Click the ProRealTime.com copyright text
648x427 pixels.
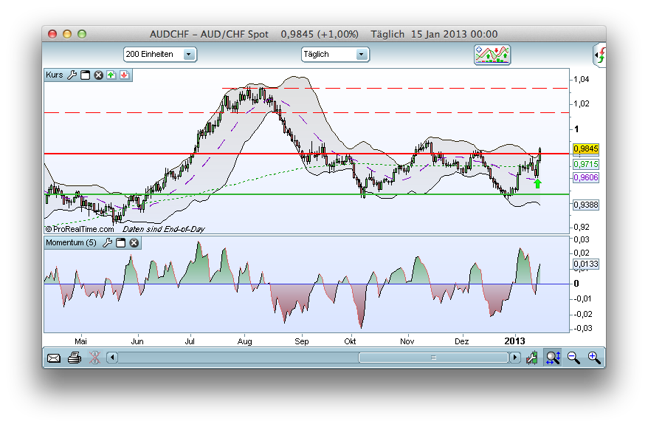80,229
